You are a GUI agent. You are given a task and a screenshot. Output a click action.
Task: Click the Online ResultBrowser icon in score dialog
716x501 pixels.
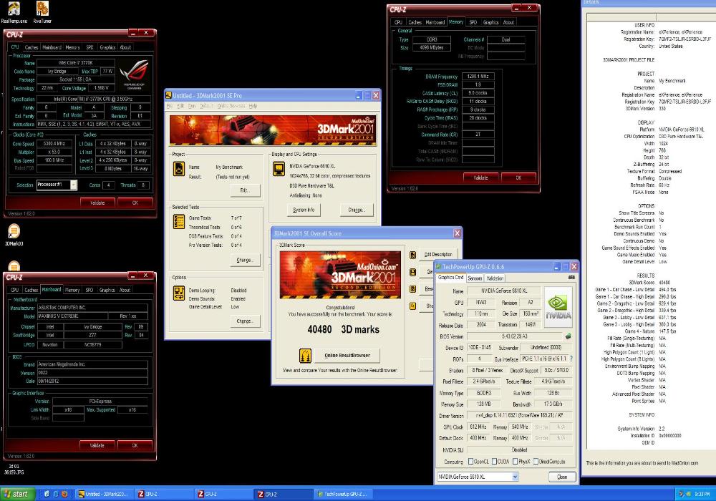coord(305,354)
